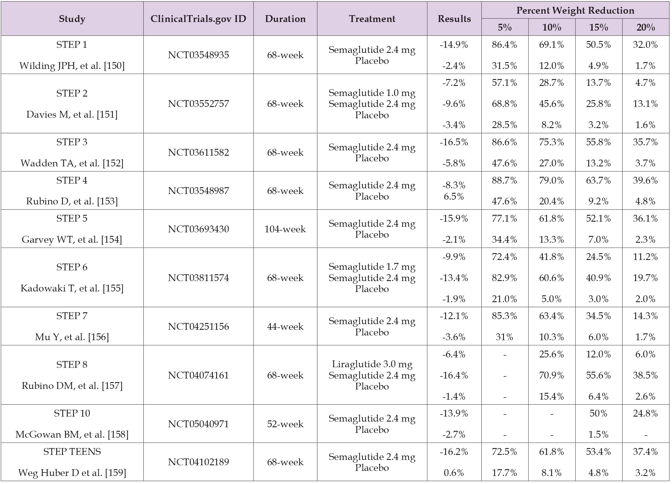Viewport: 672px width, 484px height.
Task: Click the ClinicalTrials.gov ID column header
Action: pos(198,19)
